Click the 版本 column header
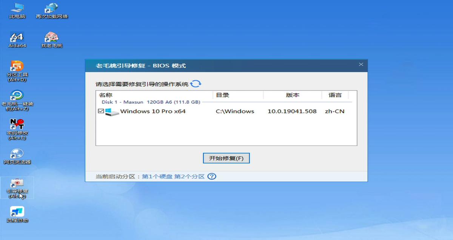 (x=291, y=95)
